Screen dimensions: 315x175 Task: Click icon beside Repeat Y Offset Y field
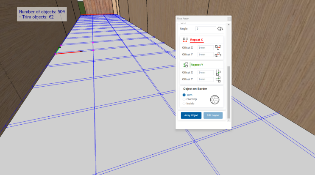click(x=218, y=79)
